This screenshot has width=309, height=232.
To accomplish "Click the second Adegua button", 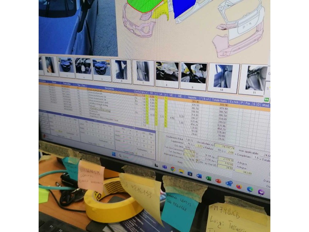I will coord(242,167).
